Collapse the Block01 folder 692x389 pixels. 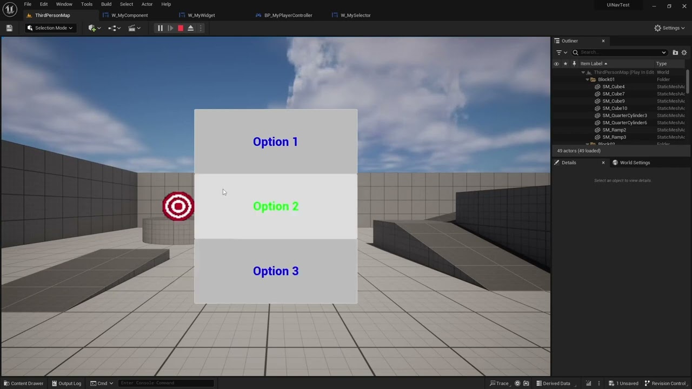pos(588,79)
